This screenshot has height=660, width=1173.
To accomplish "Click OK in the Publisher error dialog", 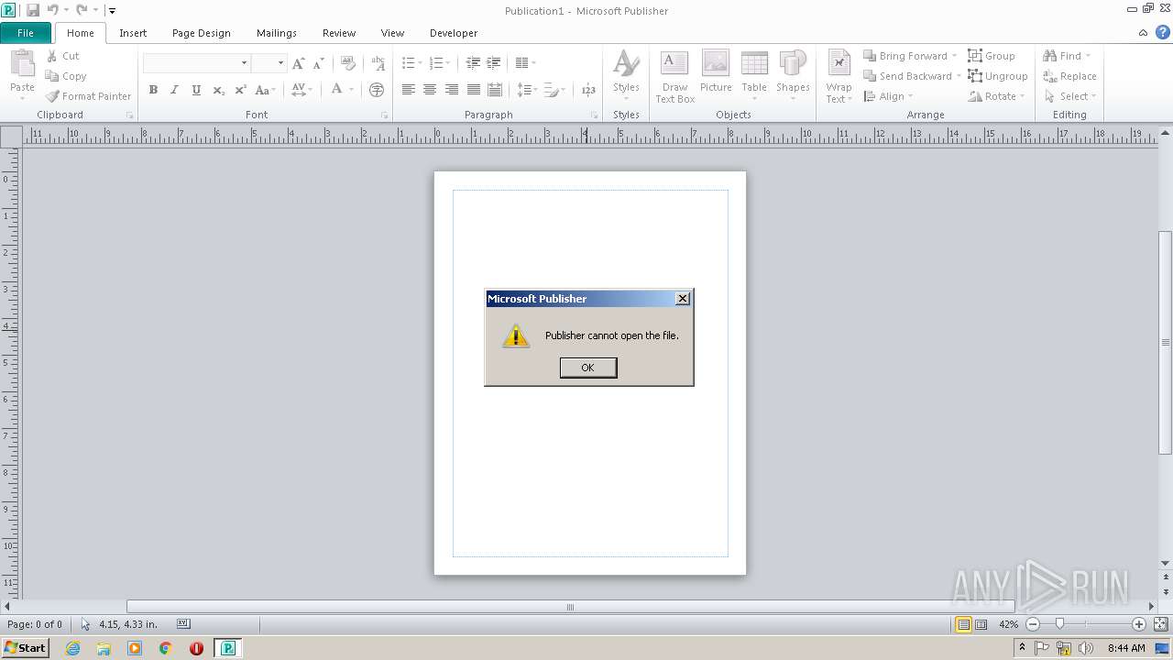I will [x=587, y=368].
